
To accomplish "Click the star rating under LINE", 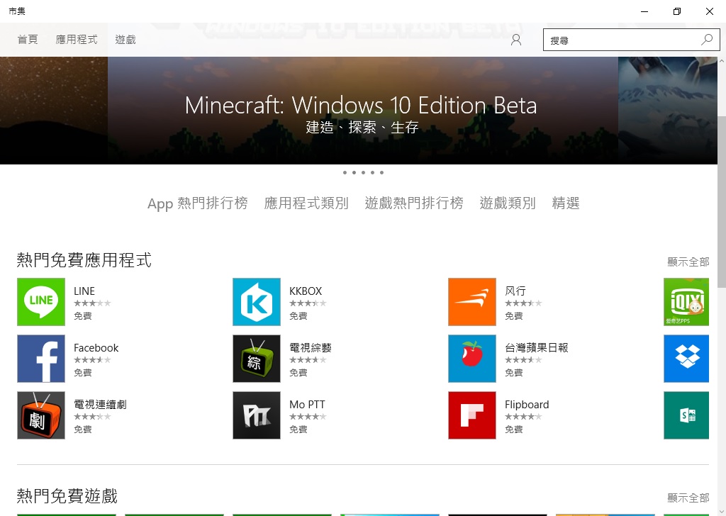I will [92, 303].
